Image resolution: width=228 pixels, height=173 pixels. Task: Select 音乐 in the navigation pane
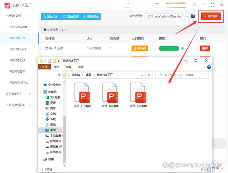[x=51, y=125]
